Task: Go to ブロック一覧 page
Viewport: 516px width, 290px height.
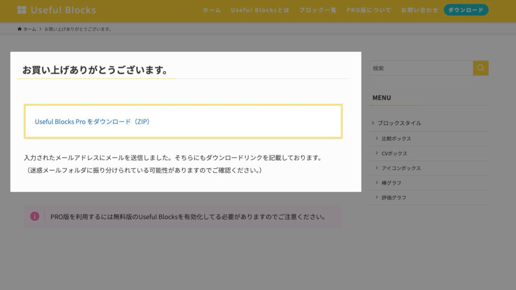Action: tap(317, 10)
